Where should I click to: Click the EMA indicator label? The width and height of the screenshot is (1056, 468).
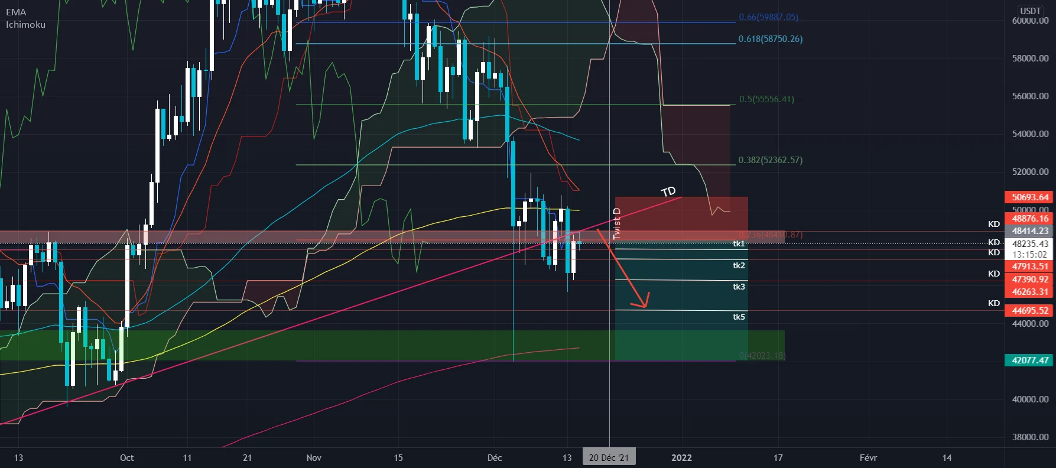point(16,12)
